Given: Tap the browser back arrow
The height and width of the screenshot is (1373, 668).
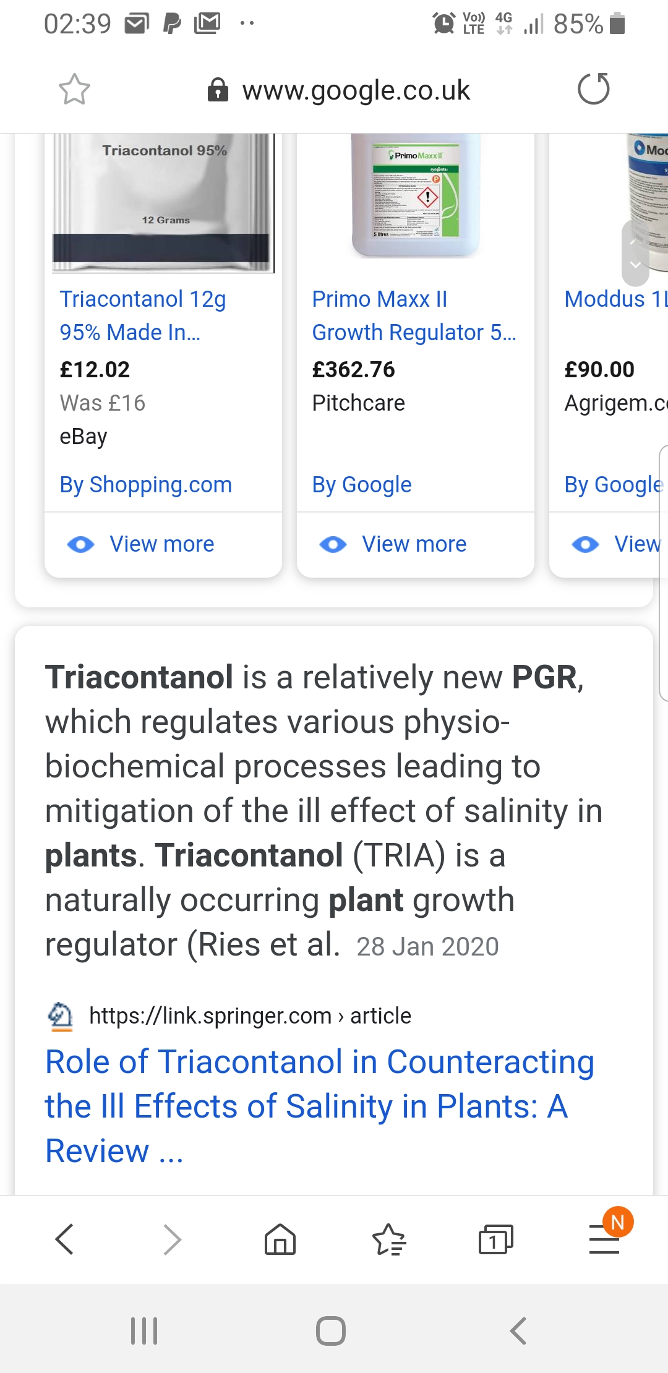Looking at the screenshot, I should click(x=65, y=1239).
